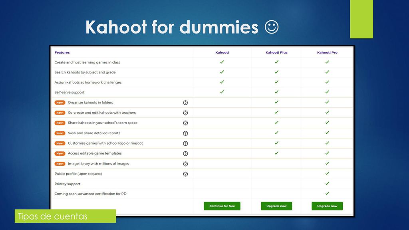The width and height of the screenshot is (409, 230).
Task: Click New! badge beside Organize kahoots in folders
Action: pyautogui.click(x=60, y=103)
